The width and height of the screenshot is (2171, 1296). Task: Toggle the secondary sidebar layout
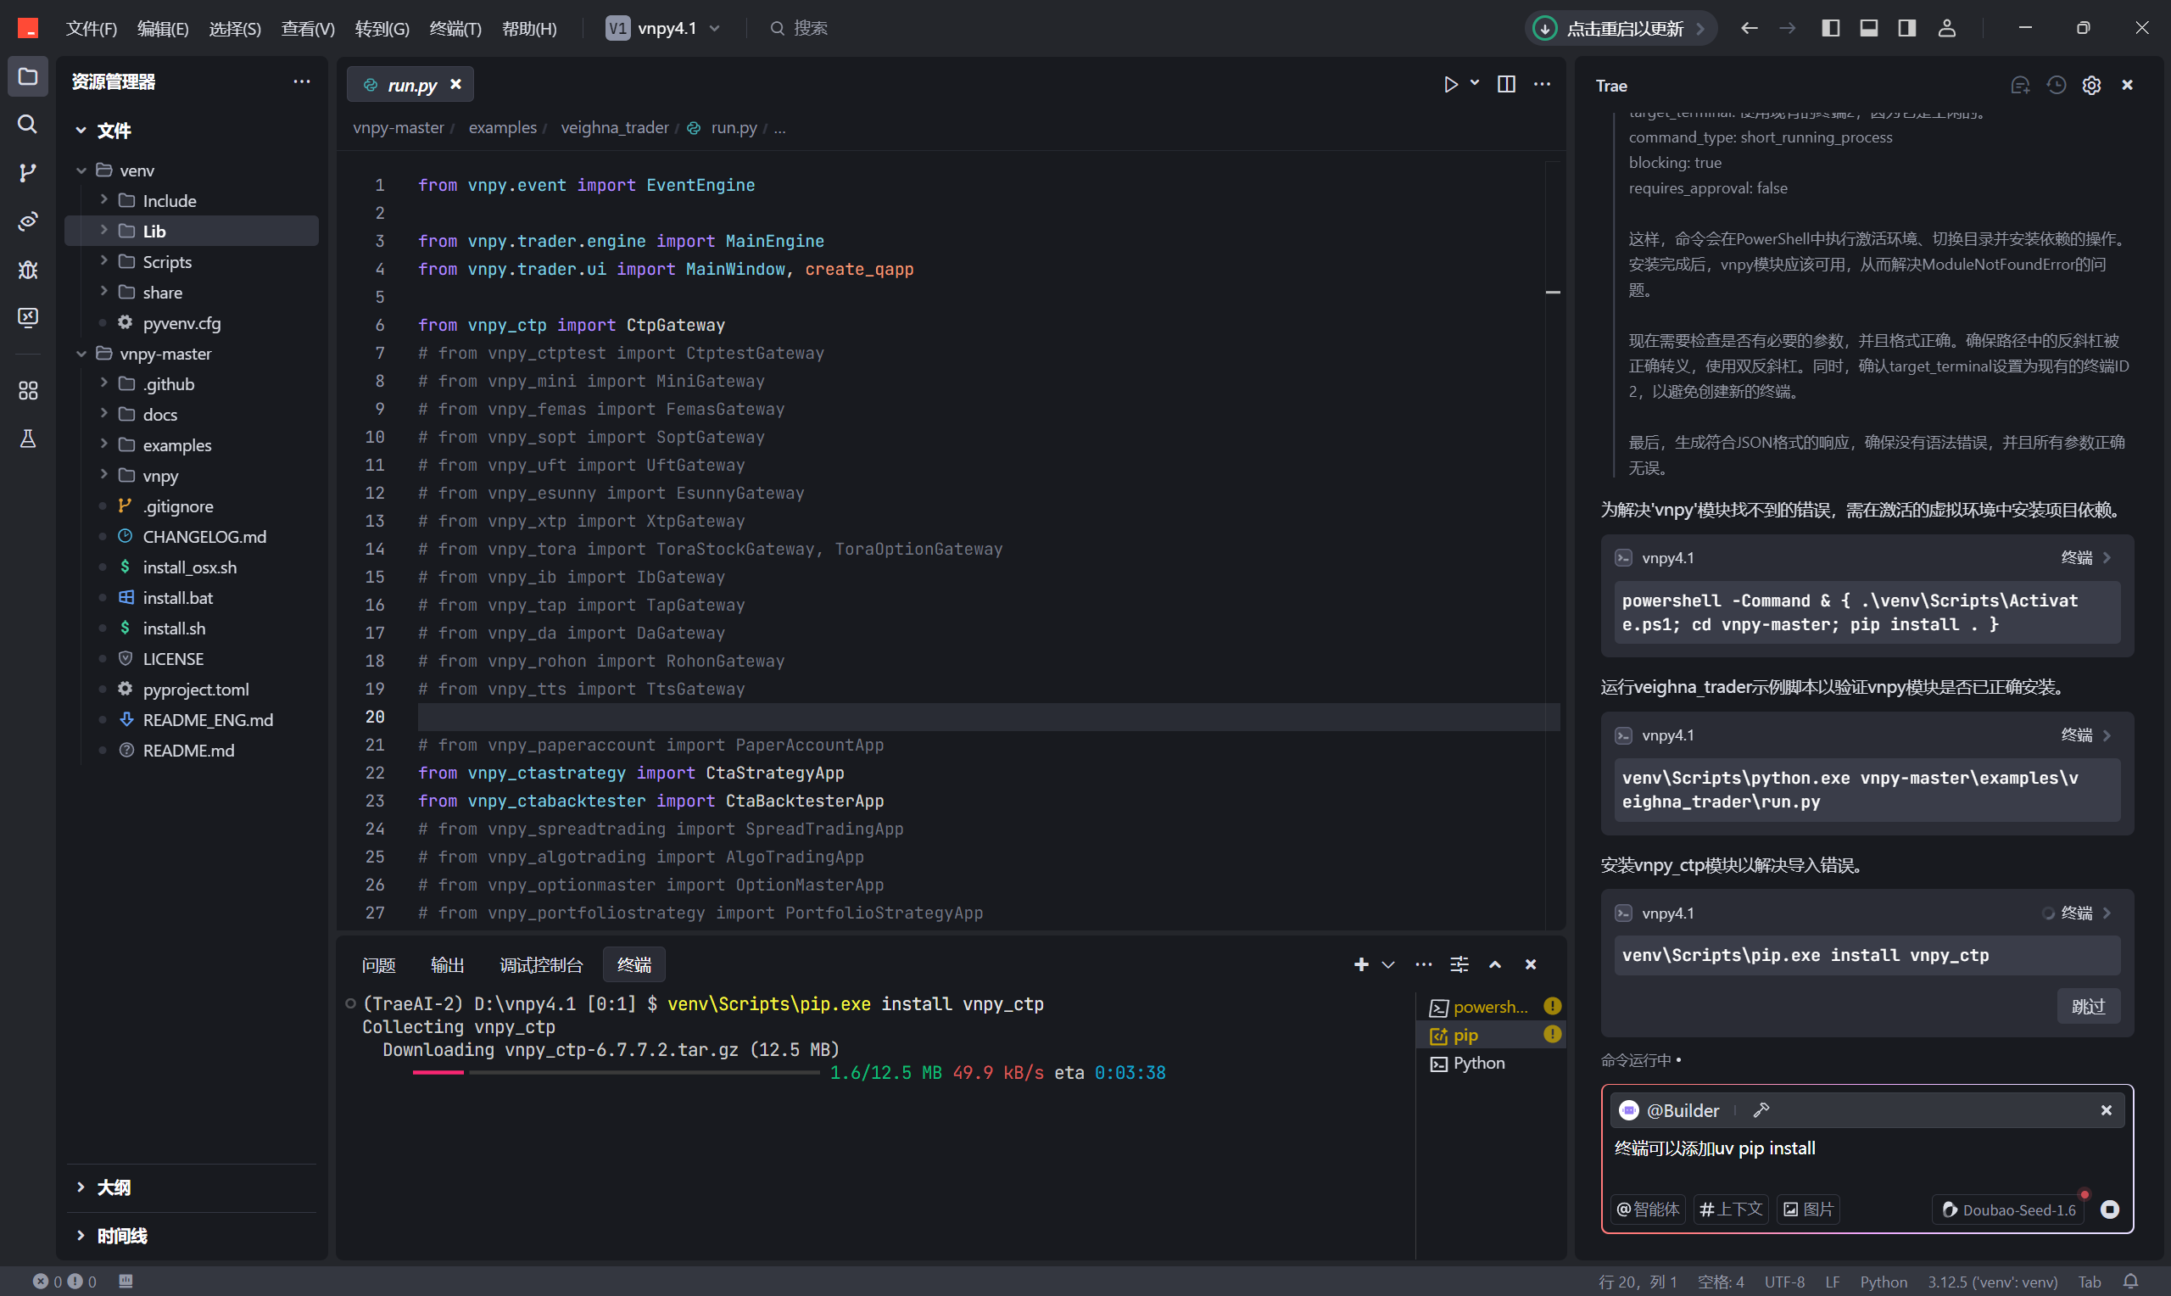pos(1907,28)
